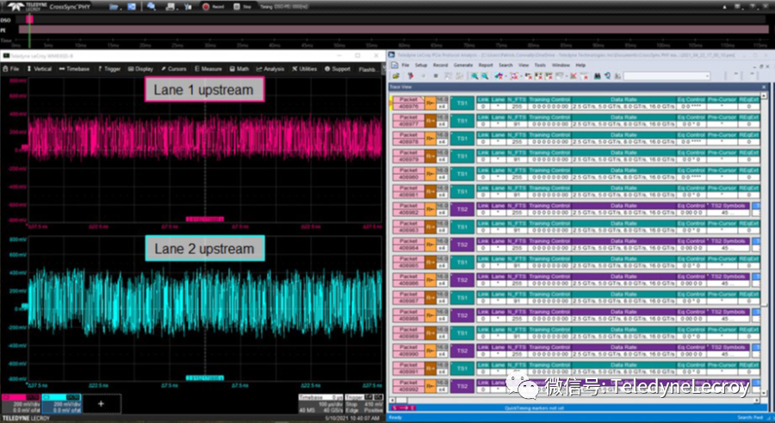This screenshot has height=423, width=775.
Task: Click the pink DSO marker on timeline
Action: (x=29, y=18)
